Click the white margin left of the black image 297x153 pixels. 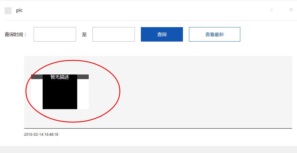point(37,94)
